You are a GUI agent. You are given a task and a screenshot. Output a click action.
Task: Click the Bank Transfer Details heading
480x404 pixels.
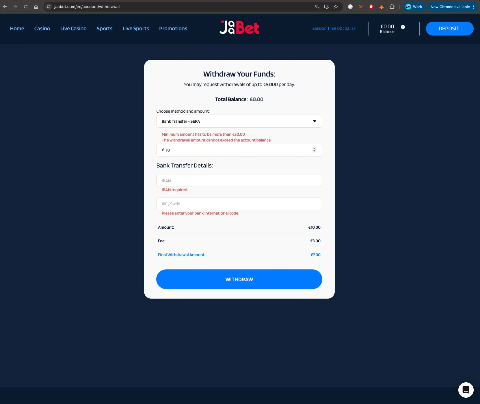[185, 165]
